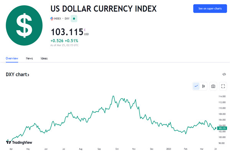Click the See on super-charts button
Image resolution: width=230 pixels, height=153 pixels.
click(x=210, y=8)
